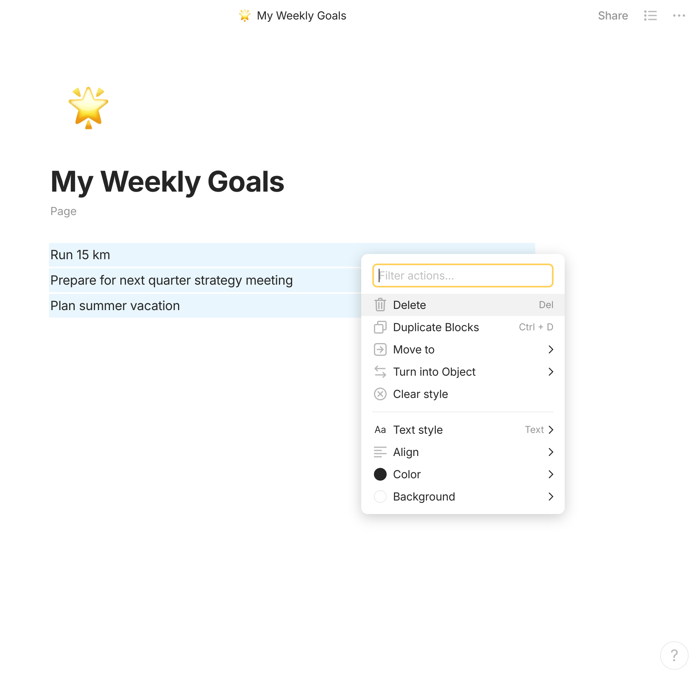Open the help question mark button
This screenshot has height=681, width=697.
tap(674, 655)
